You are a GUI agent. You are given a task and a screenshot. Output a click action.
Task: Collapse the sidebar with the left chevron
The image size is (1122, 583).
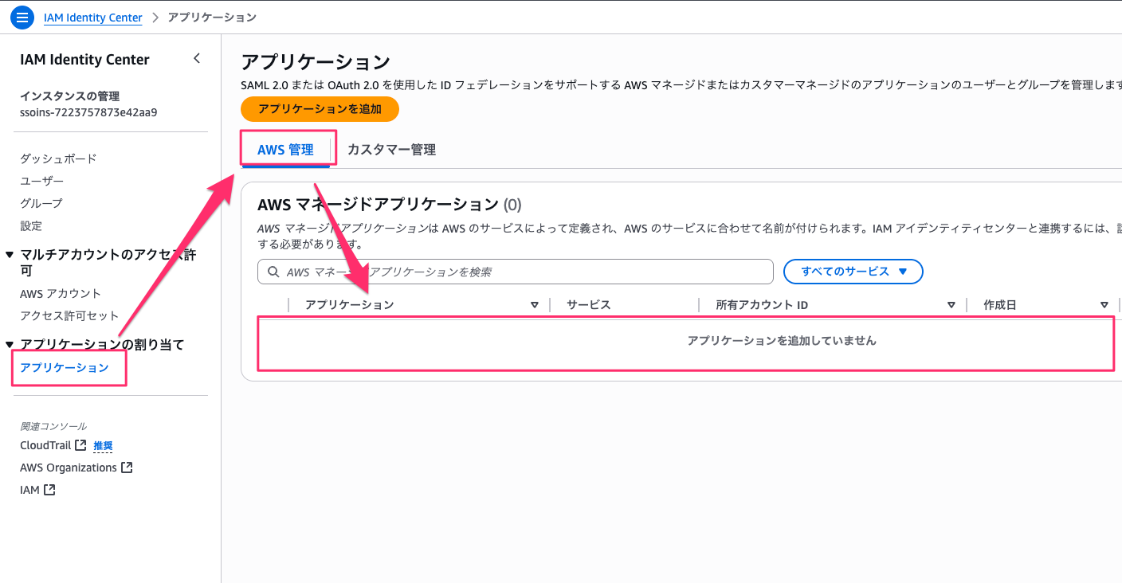[x=197, y=58]
